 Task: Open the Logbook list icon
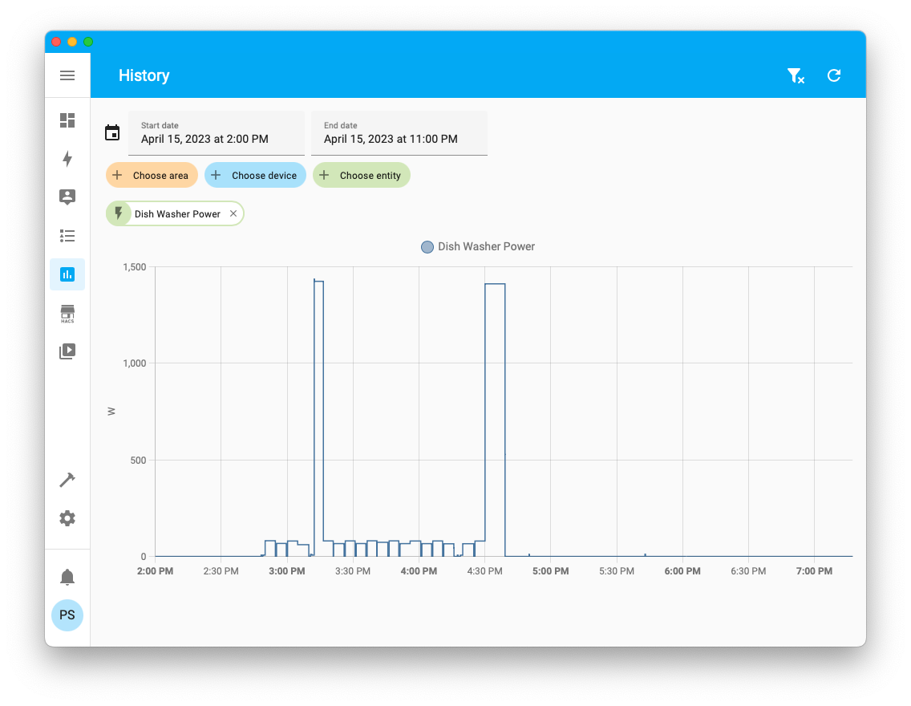pyautogui.click(x=67, y=235)
